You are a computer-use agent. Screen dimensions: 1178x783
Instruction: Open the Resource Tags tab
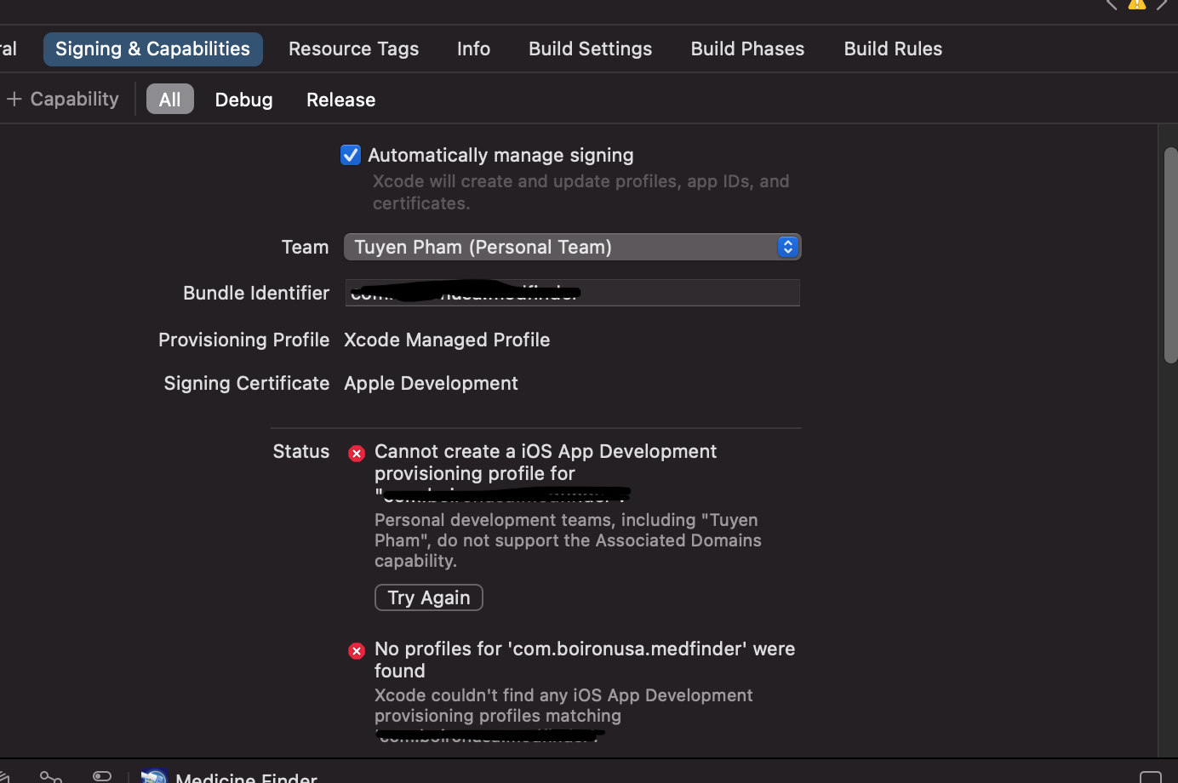click(353, 49)
